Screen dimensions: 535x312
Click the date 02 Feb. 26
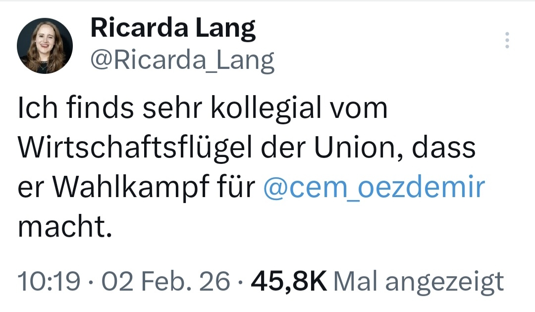pyautogui.click(x=165, y=282)
